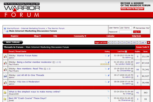
Task: Go to last post icon next to Landon Walsh
Action: point(132,64)
